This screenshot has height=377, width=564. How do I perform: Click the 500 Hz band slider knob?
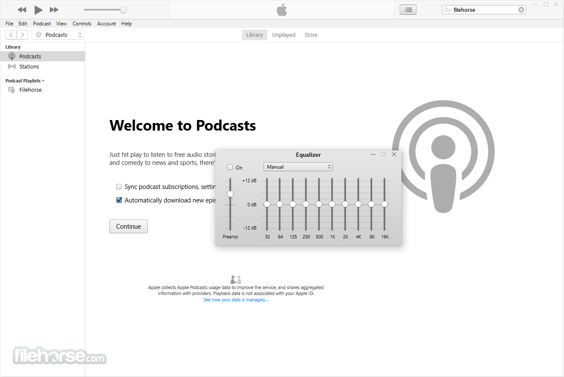[x=319, y=204]
